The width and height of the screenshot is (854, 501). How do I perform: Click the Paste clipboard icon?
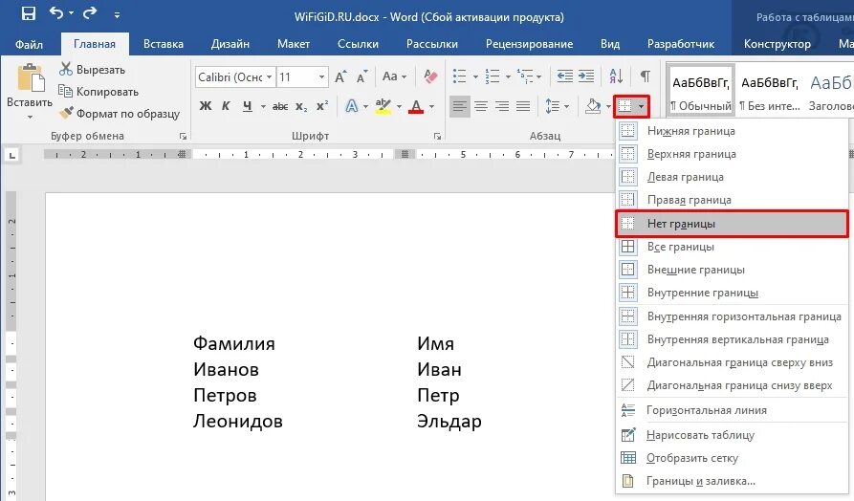pyautogui.click(x=31, y=77)
